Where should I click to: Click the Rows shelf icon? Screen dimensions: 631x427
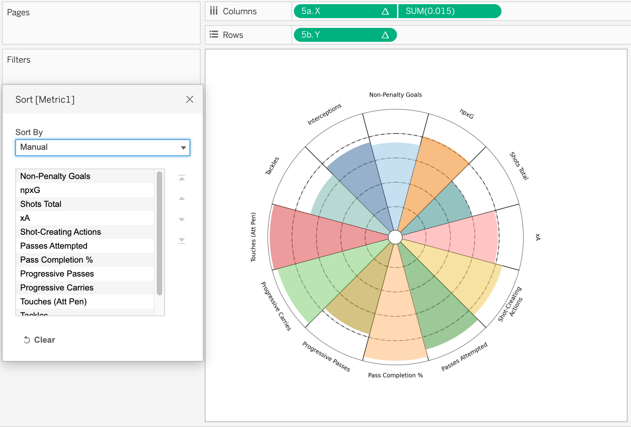214,35
